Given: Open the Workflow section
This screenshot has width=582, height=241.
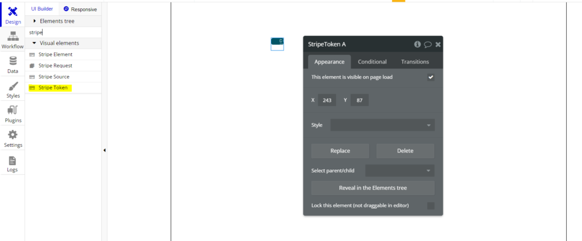Looking at the screenshot, I should click(x=13, y=40).
